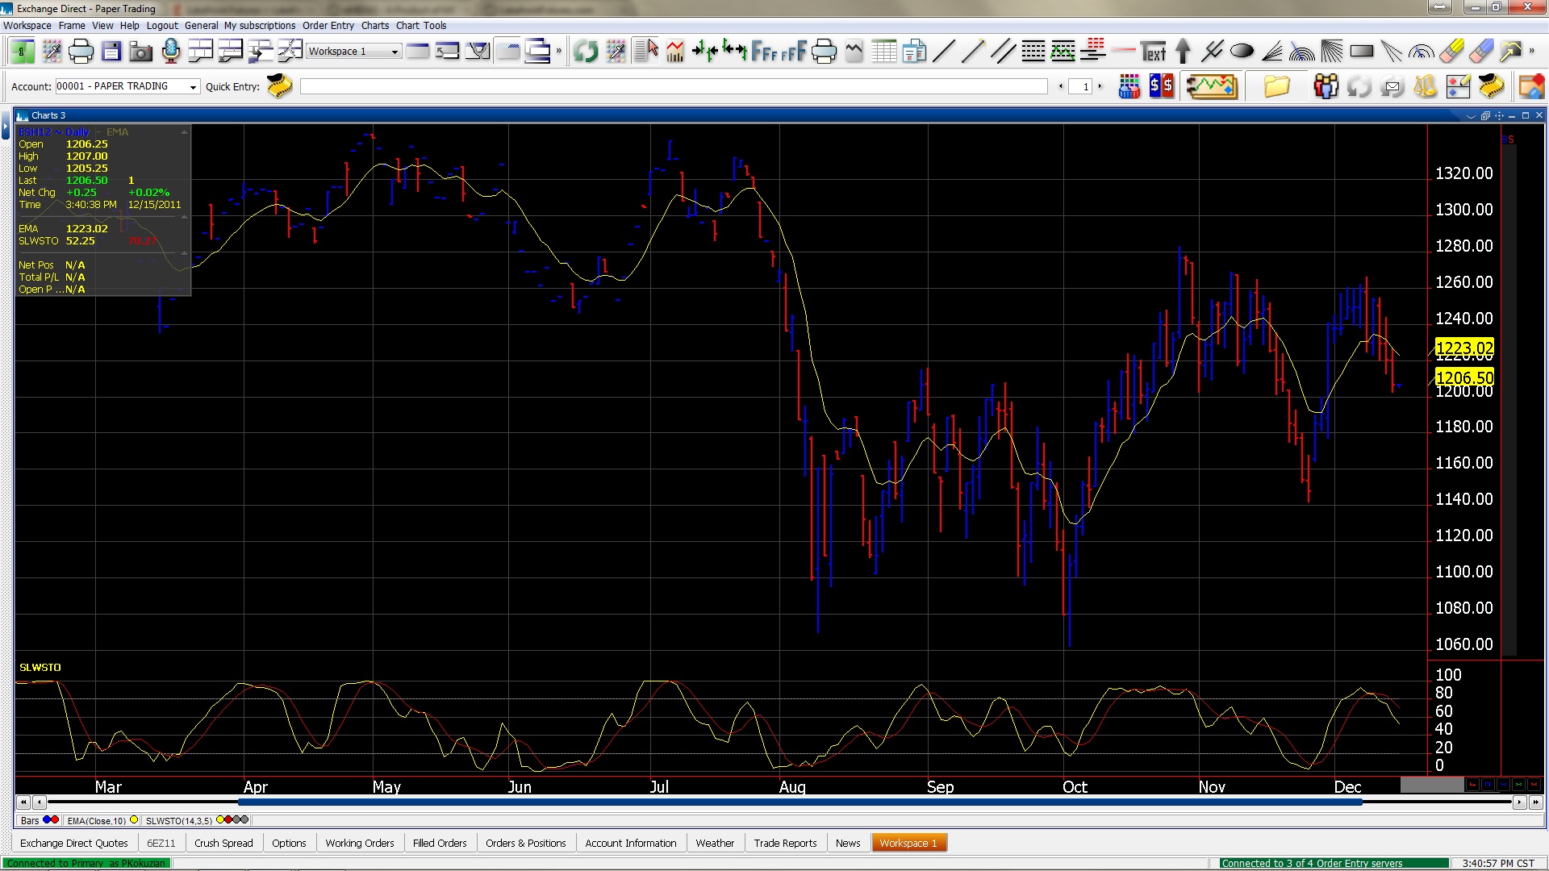This screenshot has height=871, width=1549.
Task: Switch to the Orders & Positions tab
Action: point(526,843)
